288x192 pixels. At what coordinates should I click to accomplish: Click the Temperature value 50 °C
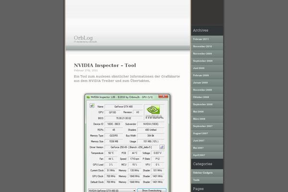click(111, 153)
